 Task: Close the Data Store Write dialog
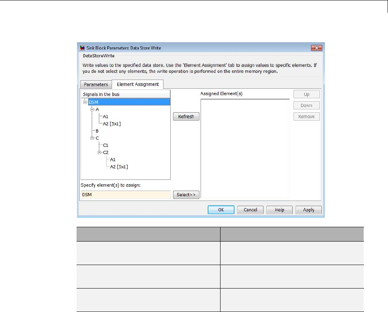(316, 48)
